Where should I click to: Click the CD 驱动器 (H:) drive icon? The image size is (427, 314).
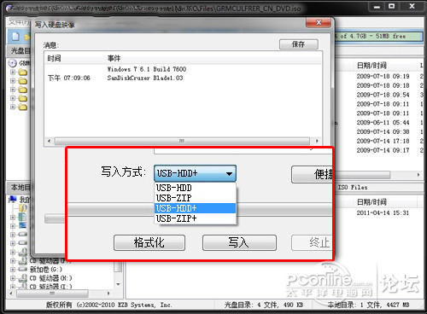tap(23, 278)
